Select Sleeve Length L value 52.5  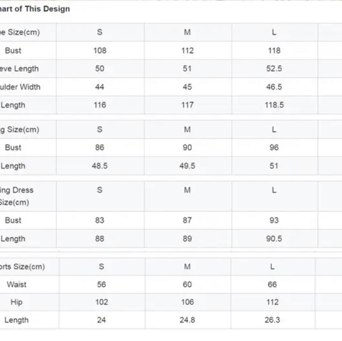click(x=274, y=68)
